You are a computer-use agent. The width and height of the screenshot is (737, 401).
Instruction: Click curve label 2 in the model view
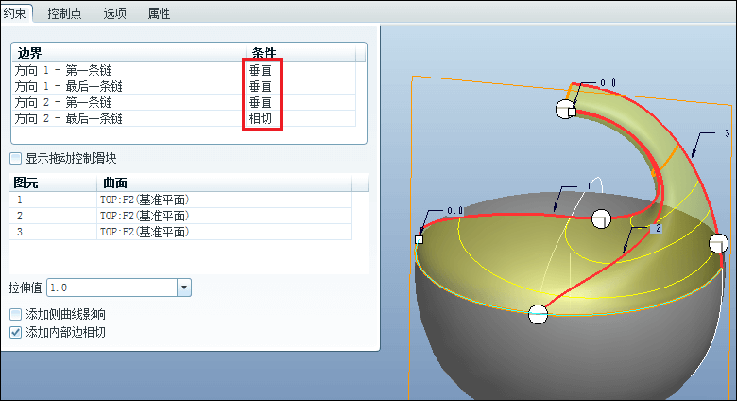(658, 228)
